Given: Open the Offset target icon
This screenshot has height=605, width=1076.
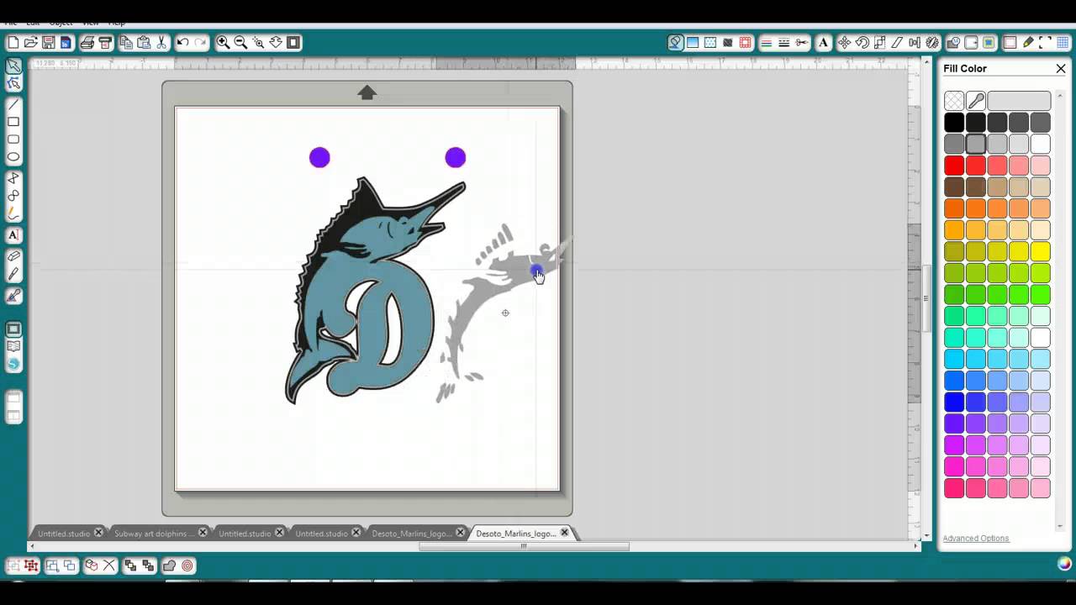Looking at the screenshot, I should pyautogui.click(x=187, y=566).
